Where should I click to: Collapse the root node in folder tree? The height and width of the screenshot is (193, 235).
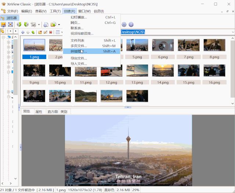(3, 37)
